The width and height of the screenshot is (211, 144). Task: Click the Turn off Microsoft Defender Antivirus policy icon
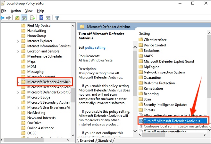tap(141, 121)
